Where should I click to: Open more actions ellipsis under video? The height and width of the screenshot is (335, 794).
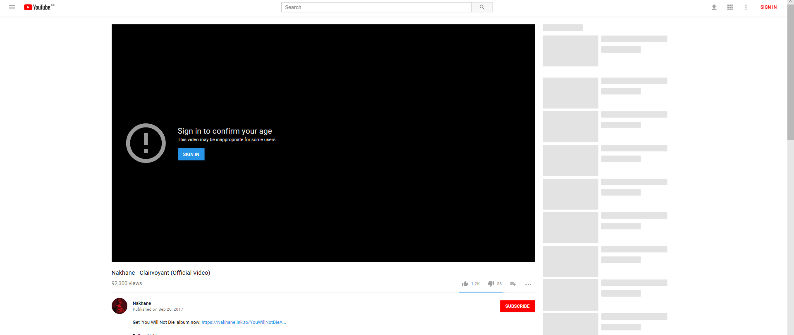(x=528, y=284)
